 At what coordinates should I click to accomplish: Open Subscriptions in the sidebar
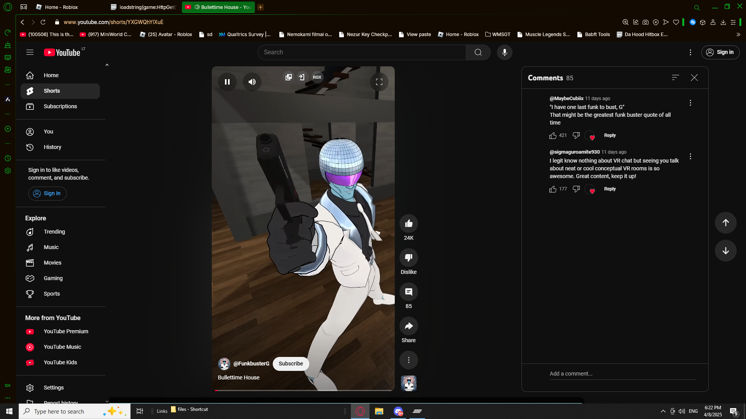(x=60, y=106)
